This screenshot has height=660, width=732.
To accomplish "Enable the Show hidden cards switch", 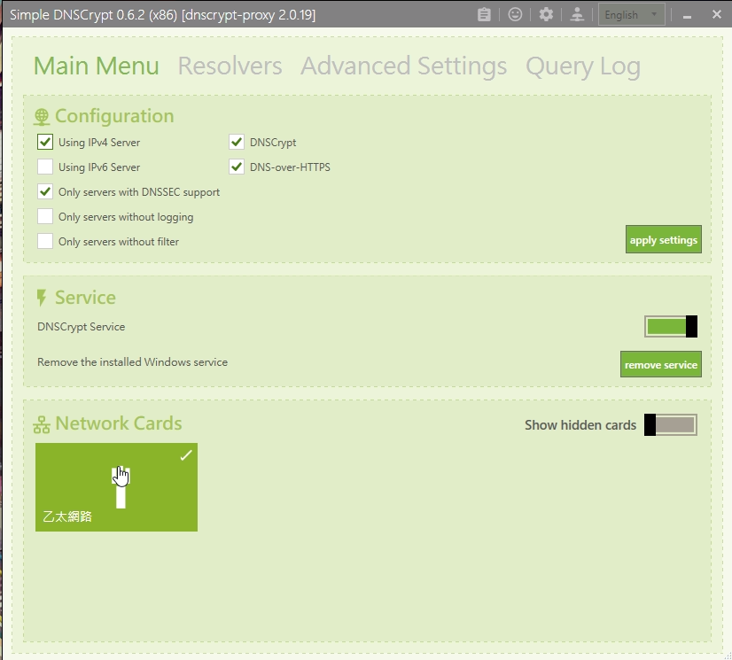I will pyautogui.click(x=671, y=425).
